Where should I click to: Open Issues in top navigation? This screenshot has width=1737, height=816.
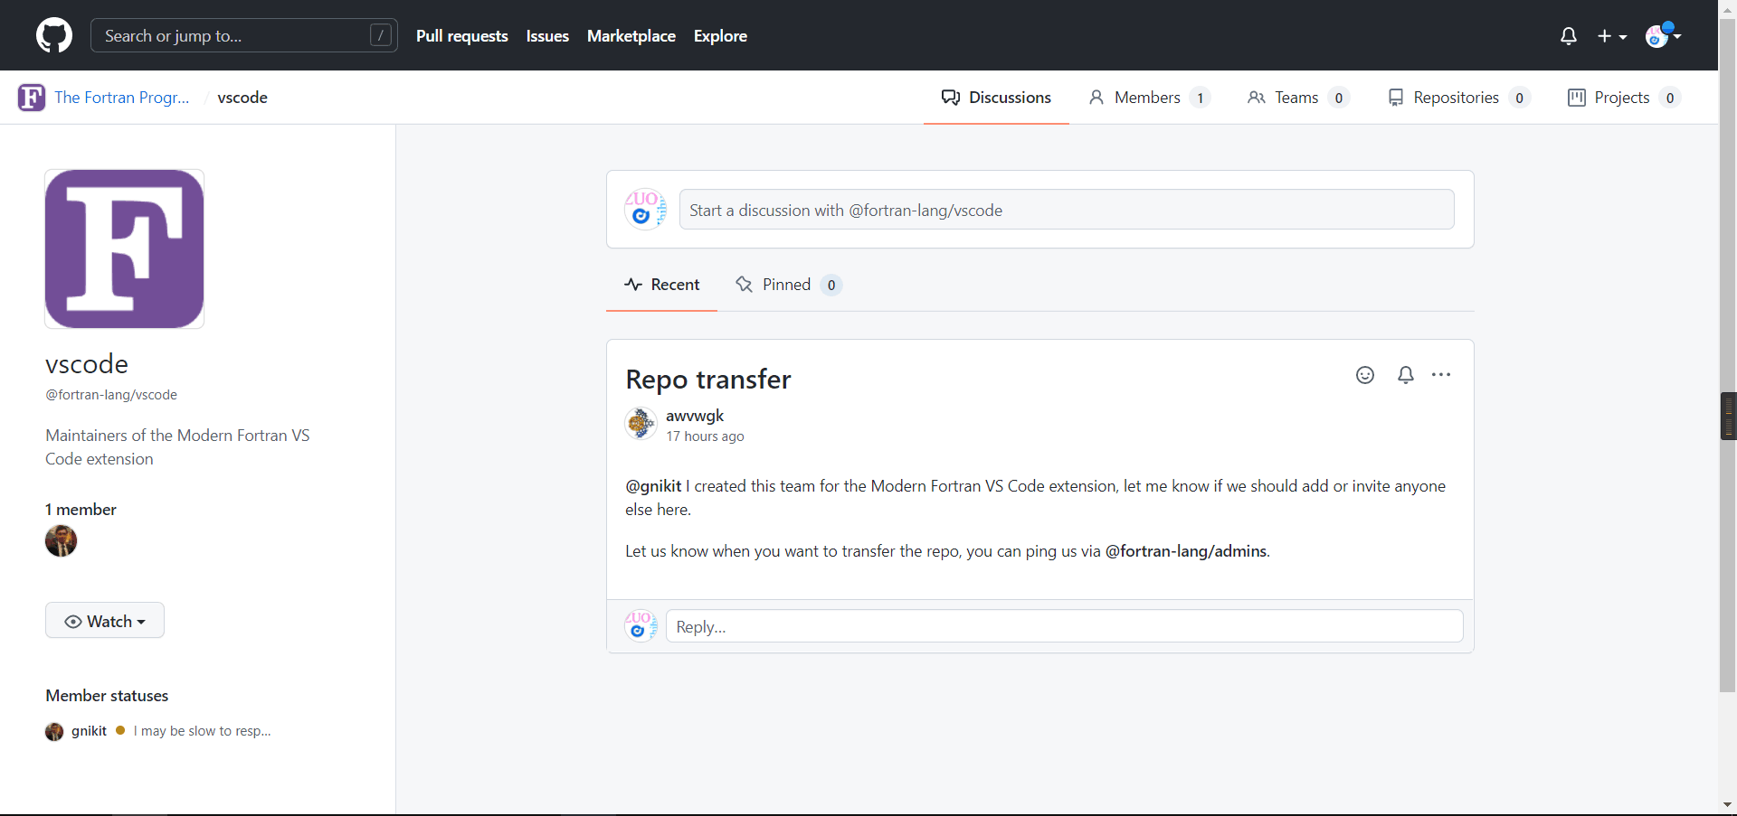pyautogui.click(x=547, y=36)
